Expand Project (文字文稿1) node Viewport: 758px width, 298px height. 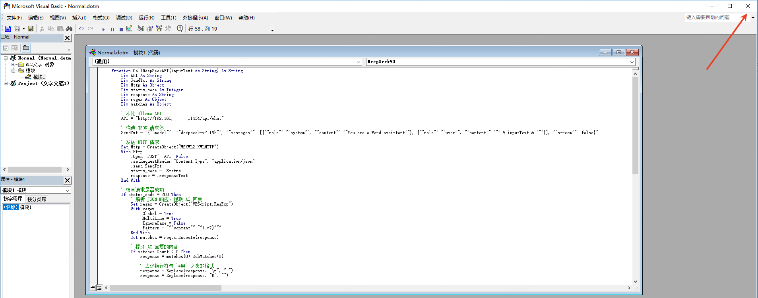coord(6,83)
